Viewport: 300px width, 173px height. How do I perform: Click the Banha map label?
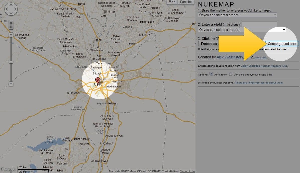[97, 40]
